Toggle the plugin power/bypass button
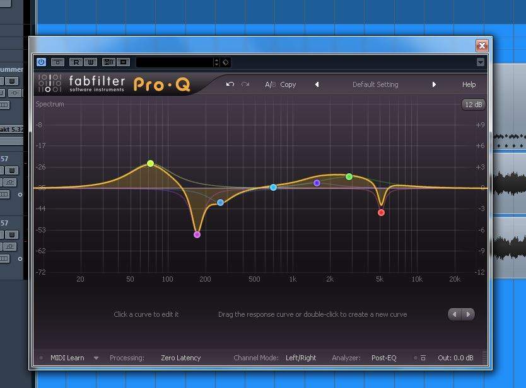Image resolution: width=526 pixels, height=388 pixels. click(x=41, y=62)
